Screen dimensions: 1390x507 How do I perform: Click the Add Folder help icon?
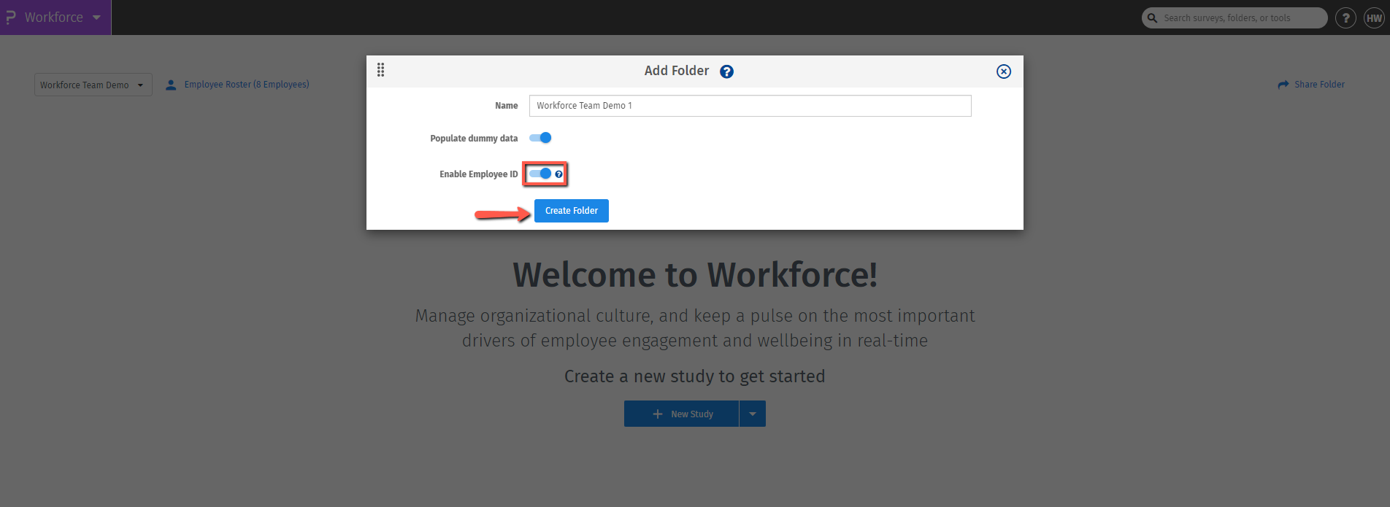pos(726,71)
